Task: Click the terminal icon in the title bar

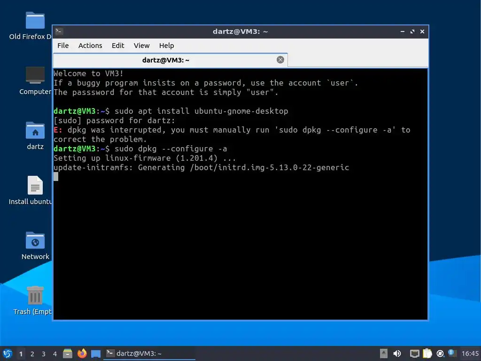Action: (x=59, y=31)
